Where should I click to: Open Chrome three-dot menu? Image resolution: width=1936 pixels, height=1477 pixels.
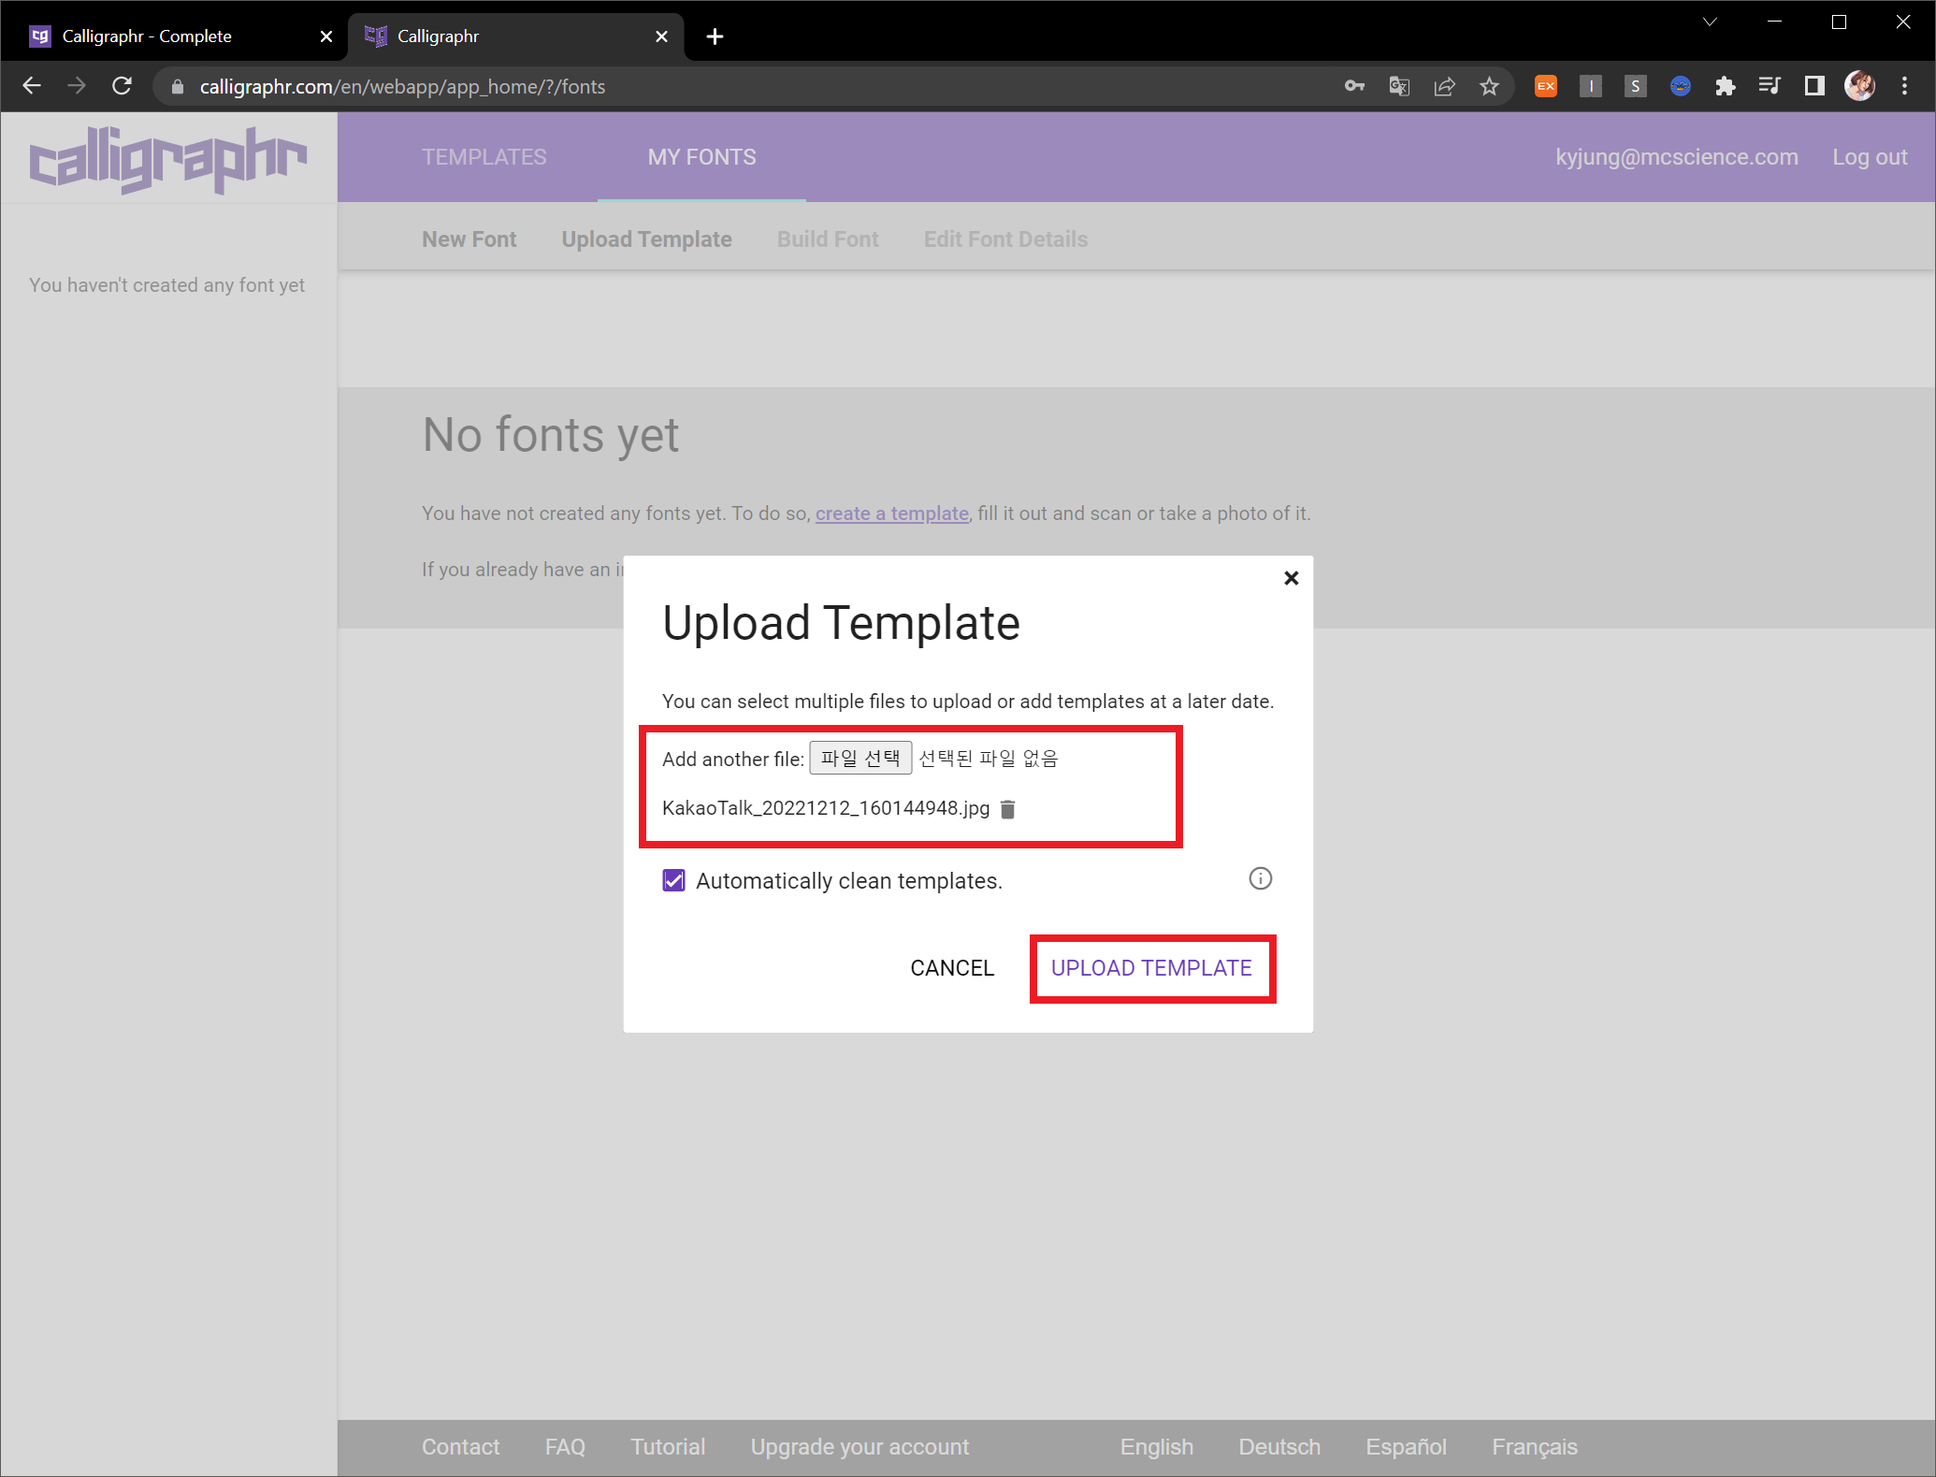[x=1904, y=86]
